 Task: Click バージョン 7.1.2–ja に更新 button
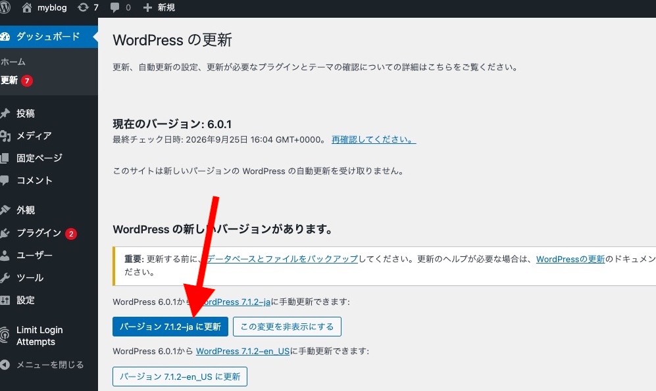coord(170,327)
